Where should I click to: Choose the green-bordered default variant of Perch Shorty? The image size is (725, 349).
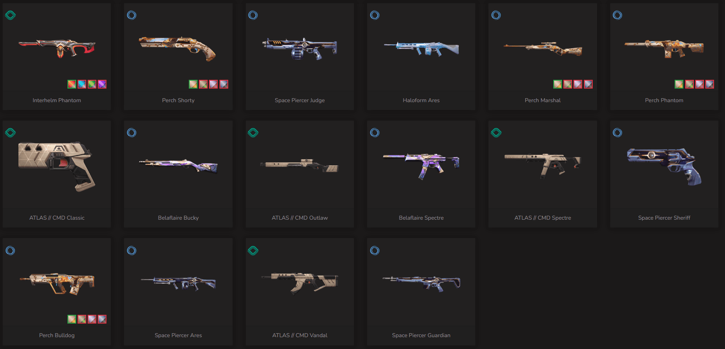pos(193,84)
